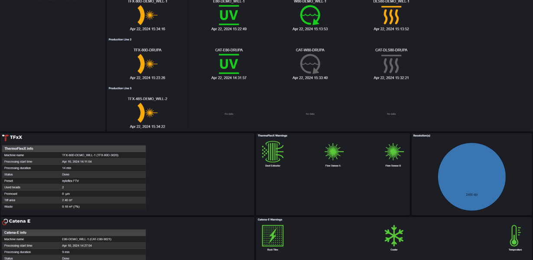This screenshot has height=260, width=533.
Task: Click the Waste row label
Action: [9, 207]
